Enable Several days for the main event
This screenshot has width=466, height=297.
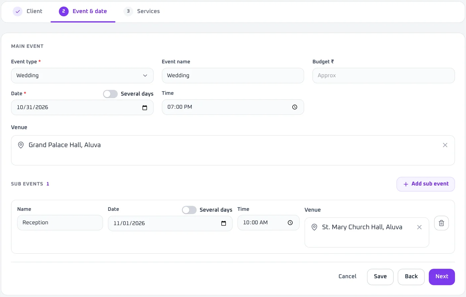click(110, 94)
